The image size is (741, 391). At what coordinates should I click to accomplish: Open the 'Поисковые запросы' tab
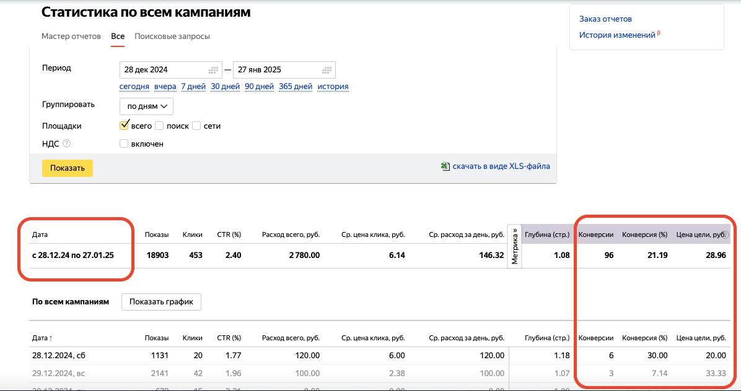point(172,36)
